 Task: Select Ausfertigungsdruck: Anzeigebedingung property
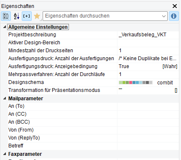pos(53,66)
